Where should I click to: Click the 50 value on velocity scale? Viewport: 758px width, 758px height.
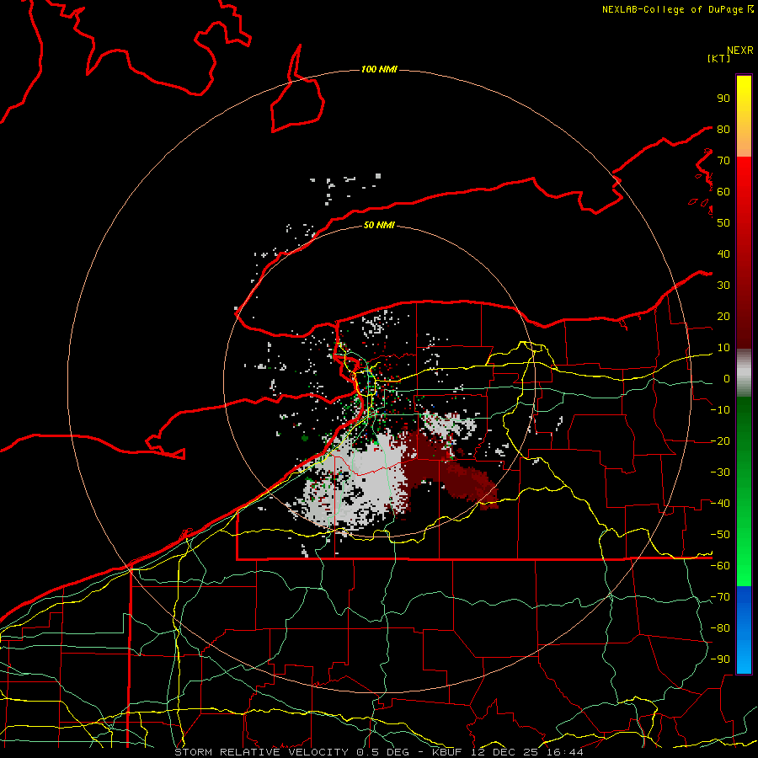(x=723, y=223)
